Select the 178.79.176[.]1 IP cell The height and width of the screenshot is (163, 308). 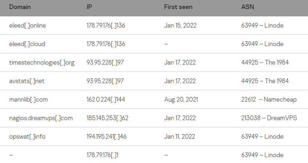click(103, 155)
